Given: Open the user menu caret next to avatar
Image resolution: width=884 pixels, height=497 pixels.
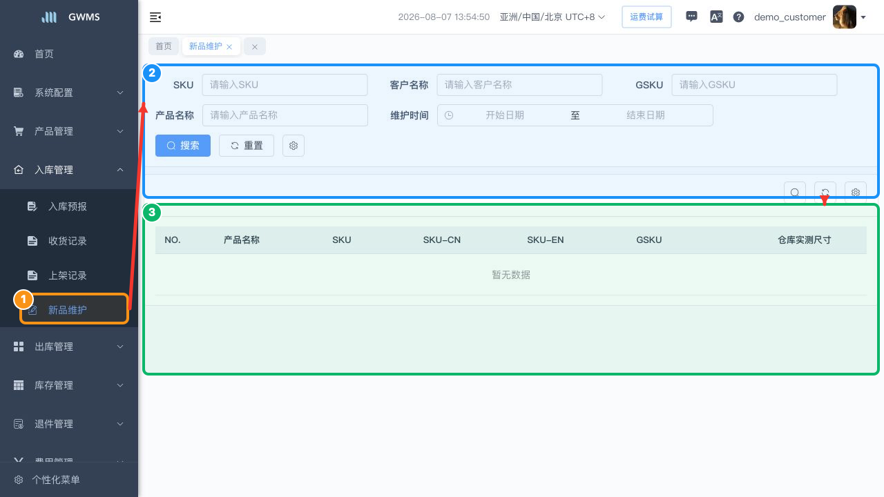Looking at the screenshot, I should pyautogui.click(x=863, y=17).
